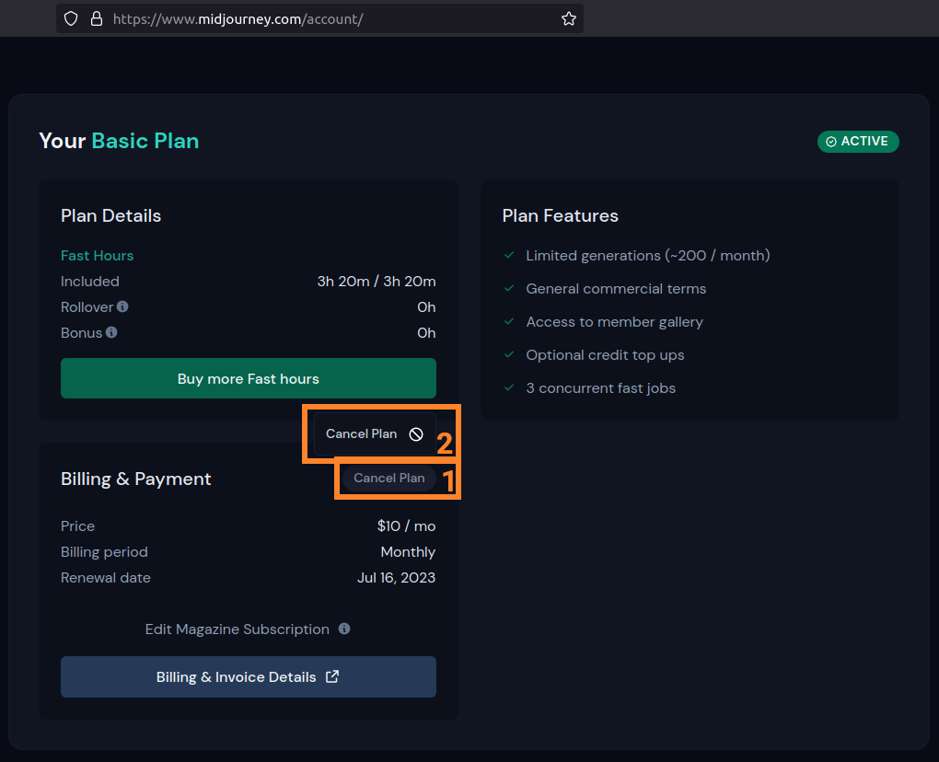Click the checkmark beside General commercial terms
The image size is (939, 762).
click(509, 288)
